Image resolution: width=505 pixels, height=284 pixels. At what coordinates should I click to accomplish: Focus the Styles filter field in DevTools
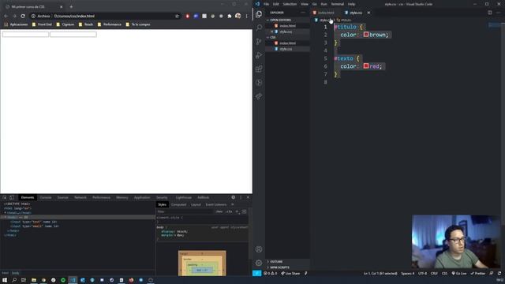(185, 211)
